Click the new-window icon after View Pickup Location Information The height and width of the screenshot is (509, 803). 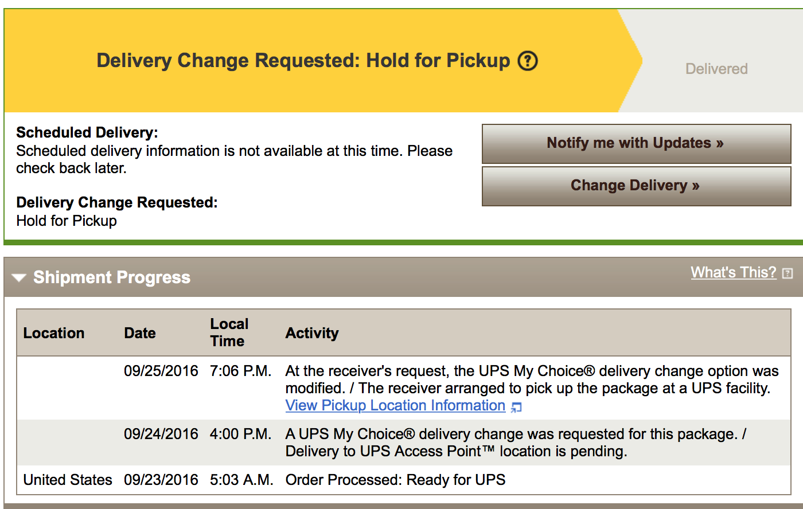click(x=516, y=407)
